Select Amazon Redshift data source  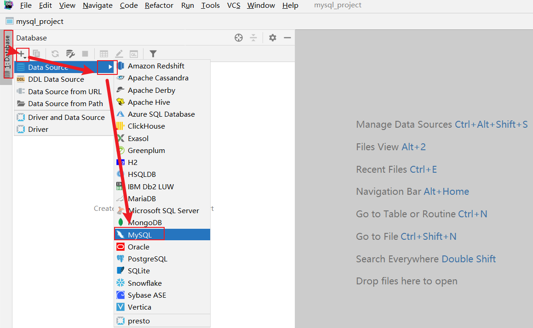tap(162, 66)
